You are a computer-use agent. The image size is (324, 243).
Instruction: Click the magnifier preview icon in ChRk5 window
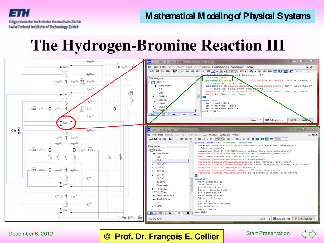[162, 71]
